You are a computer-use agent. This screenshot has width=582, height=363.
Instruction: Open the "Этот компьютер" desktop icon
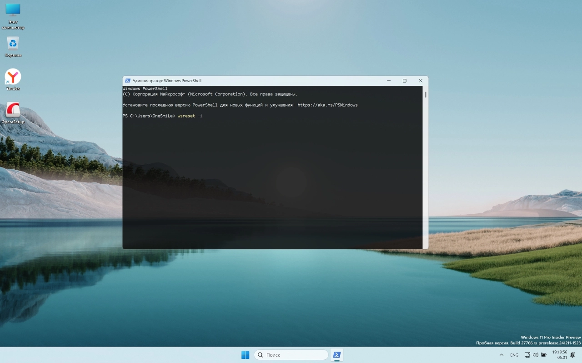pyautogui.click(x=13, y=16)
